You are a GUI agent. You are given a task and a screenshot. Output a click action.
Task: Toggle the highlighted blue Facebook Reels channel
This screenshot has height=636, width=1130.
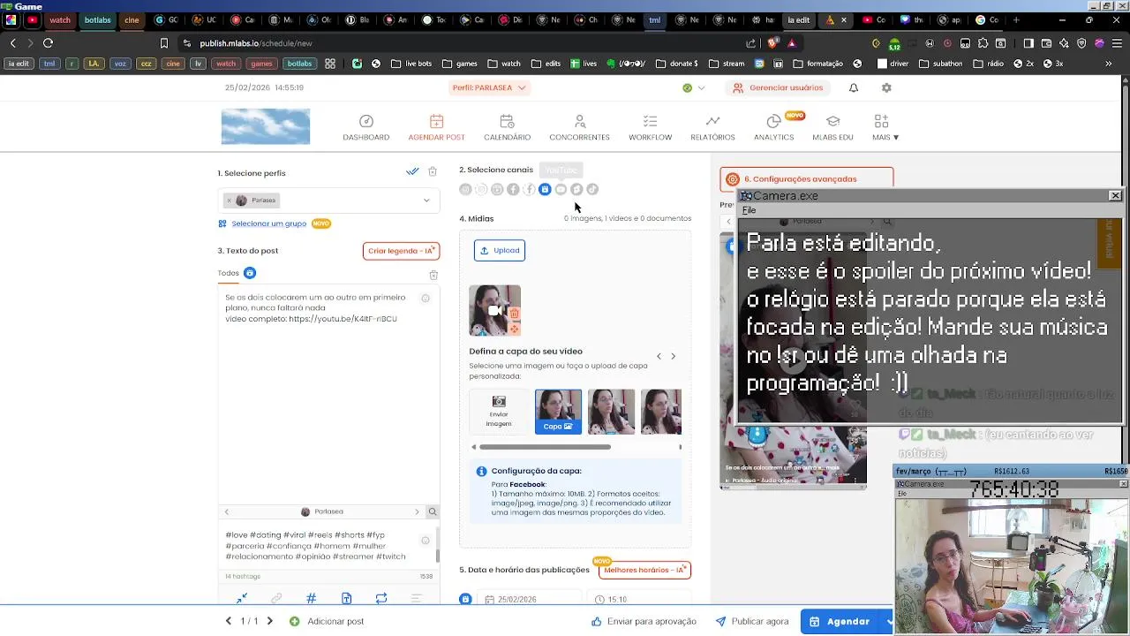click(x=545, y=189)
